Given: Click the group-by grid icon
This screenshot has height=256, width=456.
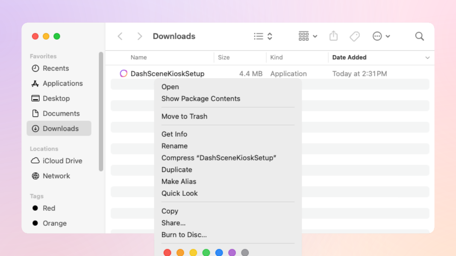Looking at the screenshot, I should tap(303, 36).
